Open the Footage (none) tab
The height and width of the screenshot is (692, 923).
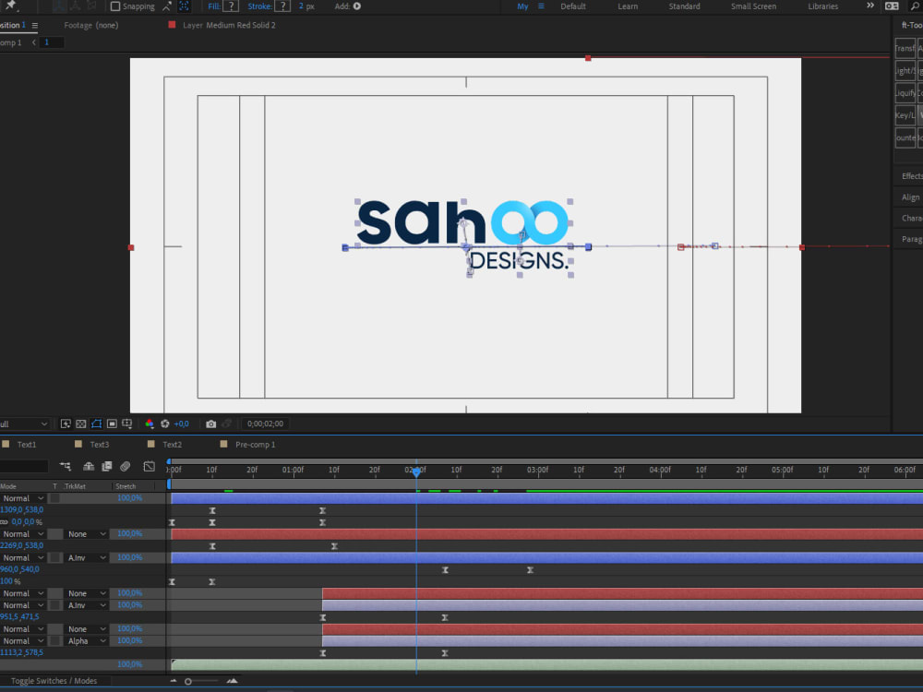click(x=90, y=25)
